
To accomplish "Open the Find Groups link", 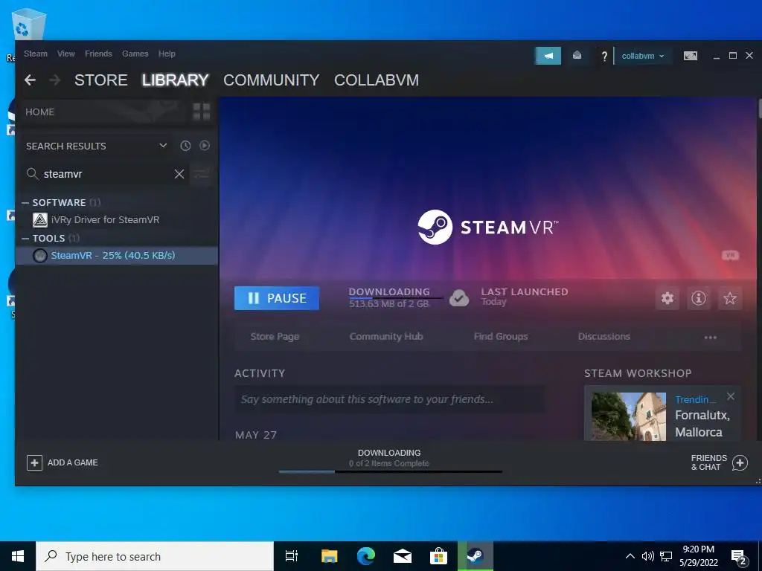I will 501,337.
